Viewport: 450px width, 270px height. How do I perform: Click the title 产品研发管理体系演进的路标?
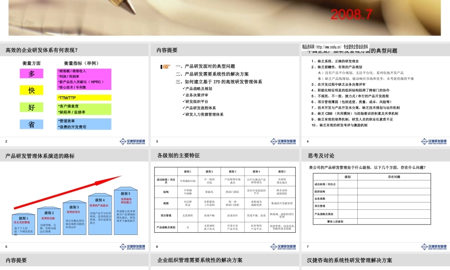40,156
